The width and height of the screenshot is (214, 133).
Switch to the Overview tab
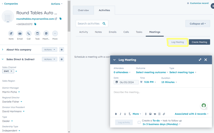83,10
